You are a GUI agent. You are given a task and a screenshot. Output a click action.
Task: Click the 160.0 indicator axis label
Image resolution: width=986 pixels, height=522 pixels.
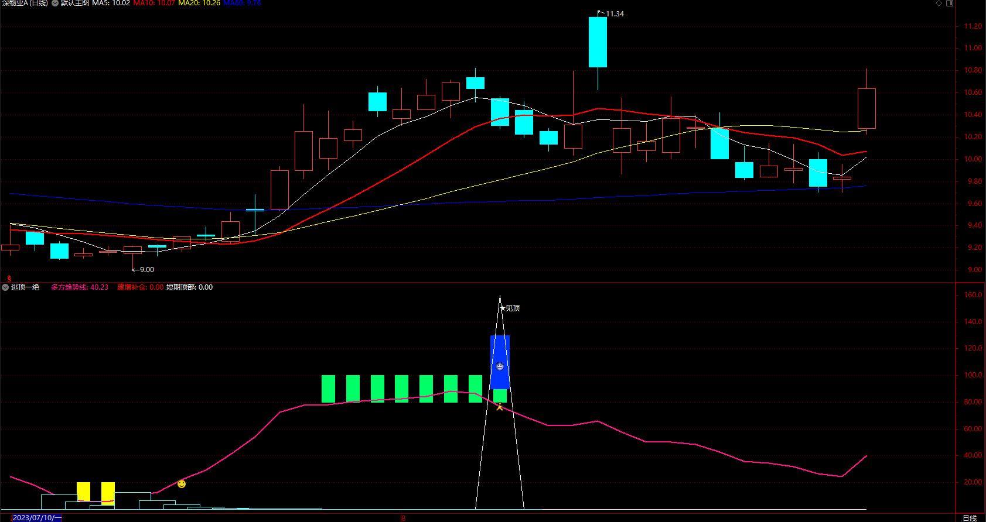click(x=973, y=295)
